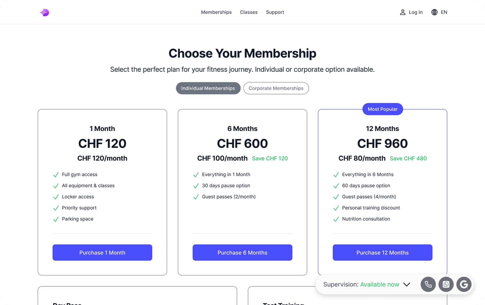Open the Support nav link
The width and height of the screenshot is (485, 305).
[275, 12]
